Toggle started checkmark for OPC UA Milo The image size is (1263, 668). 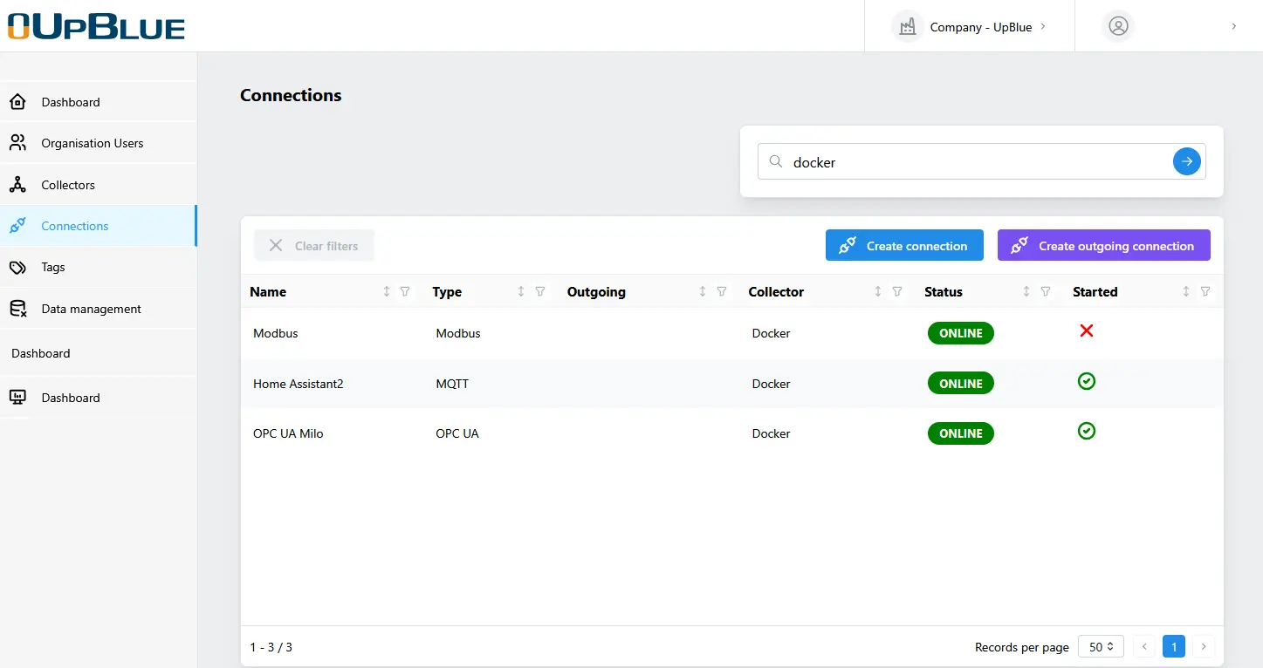(x=1087, y=431)
